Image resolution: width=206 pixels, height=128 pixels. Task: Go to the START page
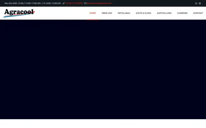coord(93,13)
